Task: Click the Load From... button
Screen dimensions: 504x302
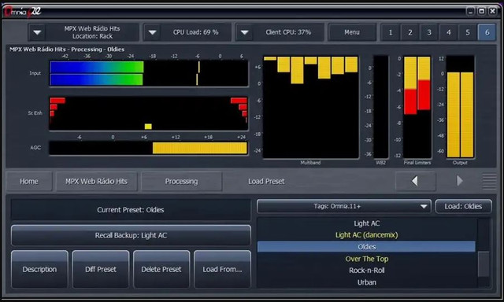Action: 222,269
